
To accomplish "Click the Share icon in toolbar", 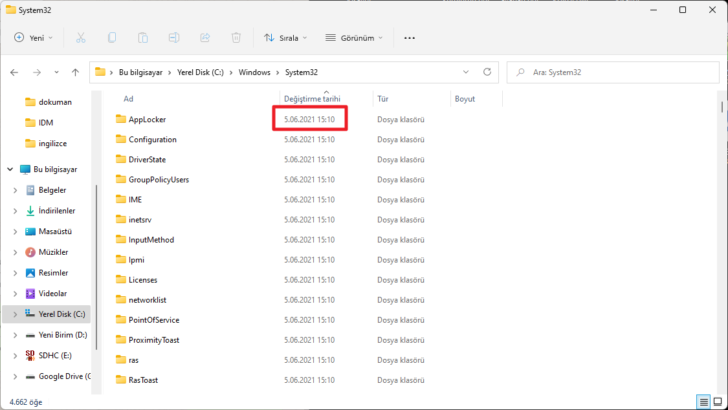I will click(x=205, y=38).
